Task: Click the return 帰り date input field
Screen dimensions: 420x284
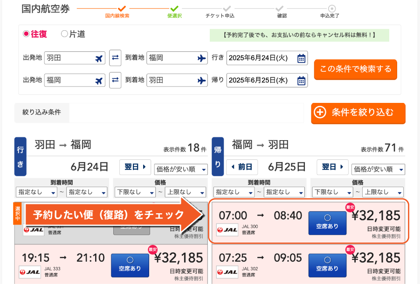Action: (x=262, y=80)
